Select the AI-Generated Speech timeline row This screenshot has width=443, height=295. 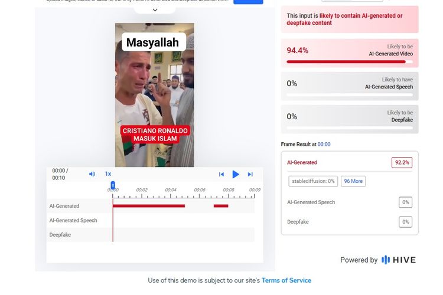(x=151, y=220)
